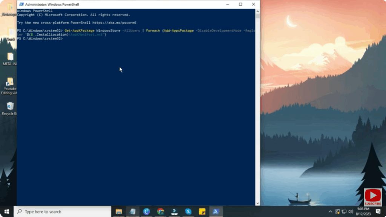Show hidden system tray icons
This screenshot has width=386, height=217.
tap(331, 212)
